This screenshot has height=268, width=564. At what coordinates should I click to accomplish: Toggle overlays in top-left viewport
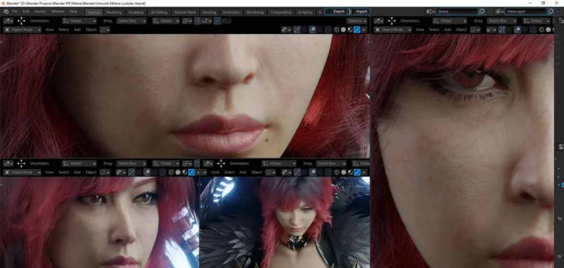tap(312, 29)
